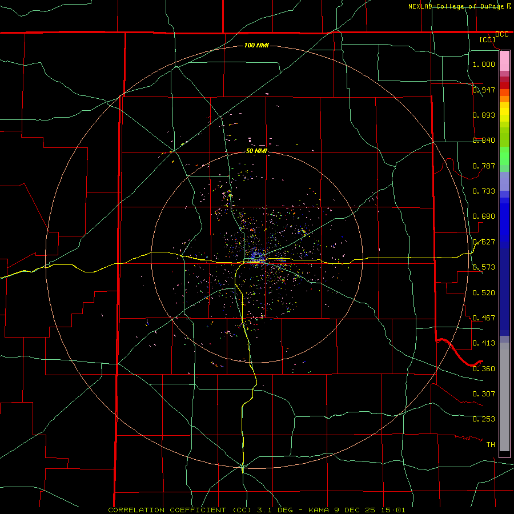Click the 0.627 legend value

tap(484, 242)
